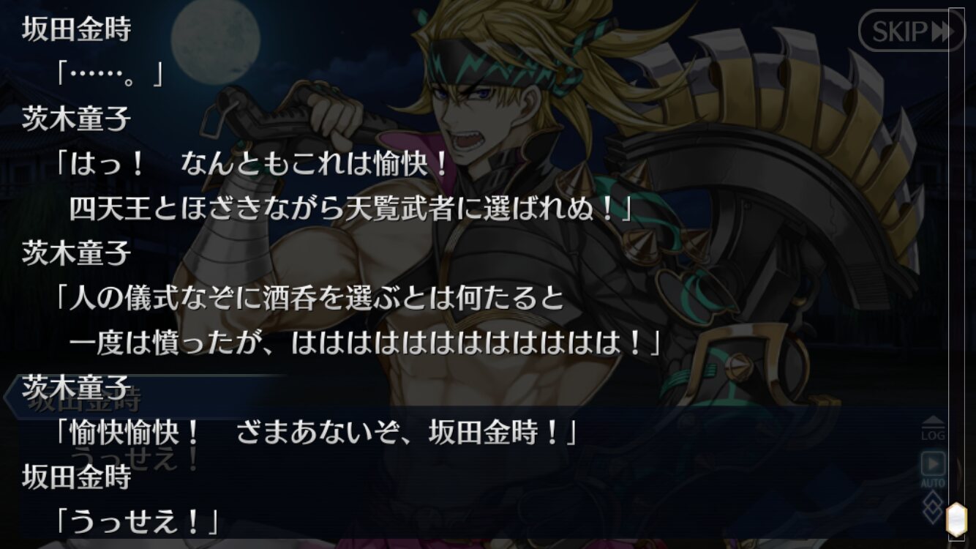Screen dimensions: 976x549
Task: Click the second 茨木童子 speaker label
Action: click(76, 253)
